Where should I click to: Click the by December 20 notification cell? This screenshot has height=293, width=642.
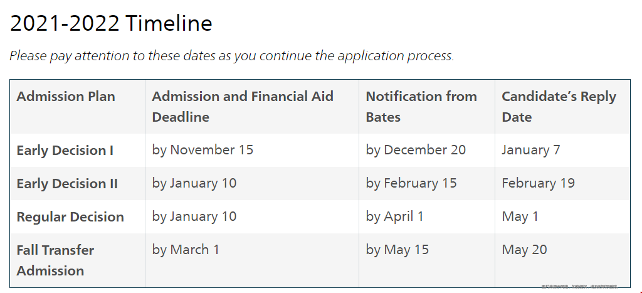[416, 150]
